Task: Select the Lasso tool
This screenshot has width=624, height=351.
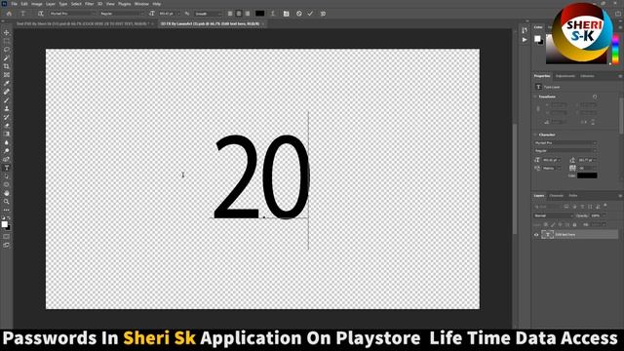Action: pos(7,50)
